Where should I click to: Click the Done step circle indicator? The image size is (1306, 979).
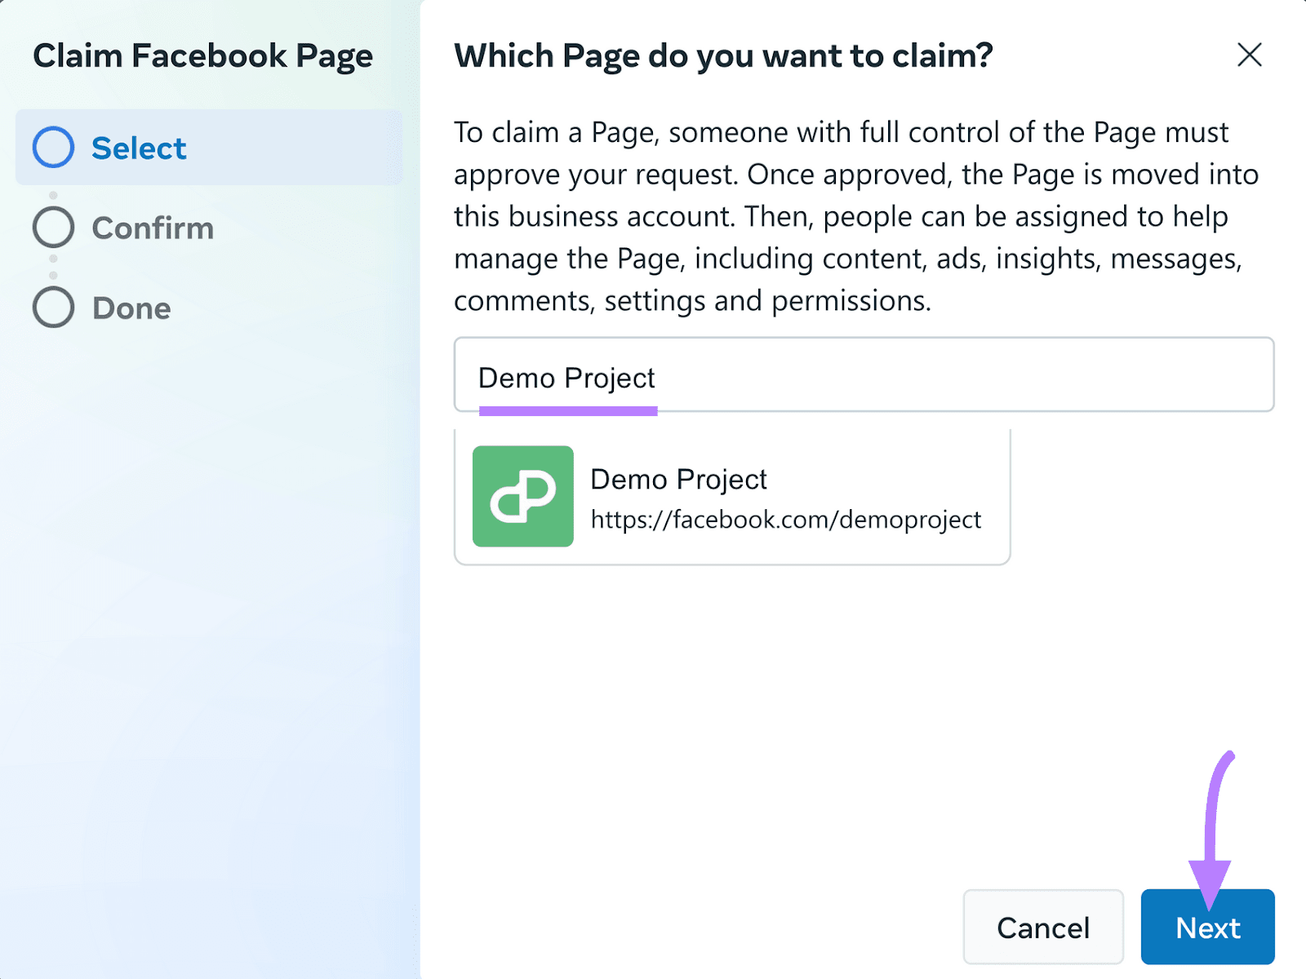53,308
